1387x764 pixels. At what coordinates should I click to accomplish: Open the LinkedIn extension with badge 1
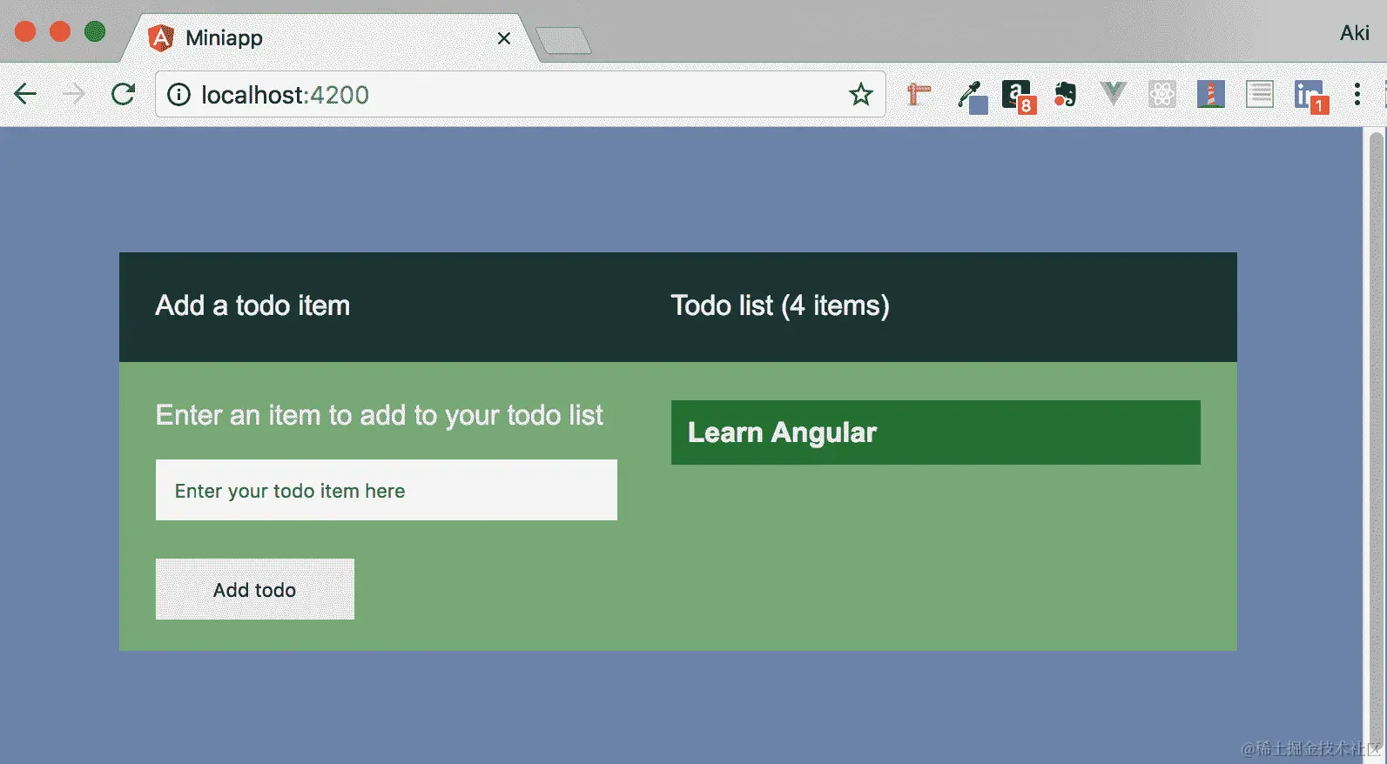[x=1310, y=96]
